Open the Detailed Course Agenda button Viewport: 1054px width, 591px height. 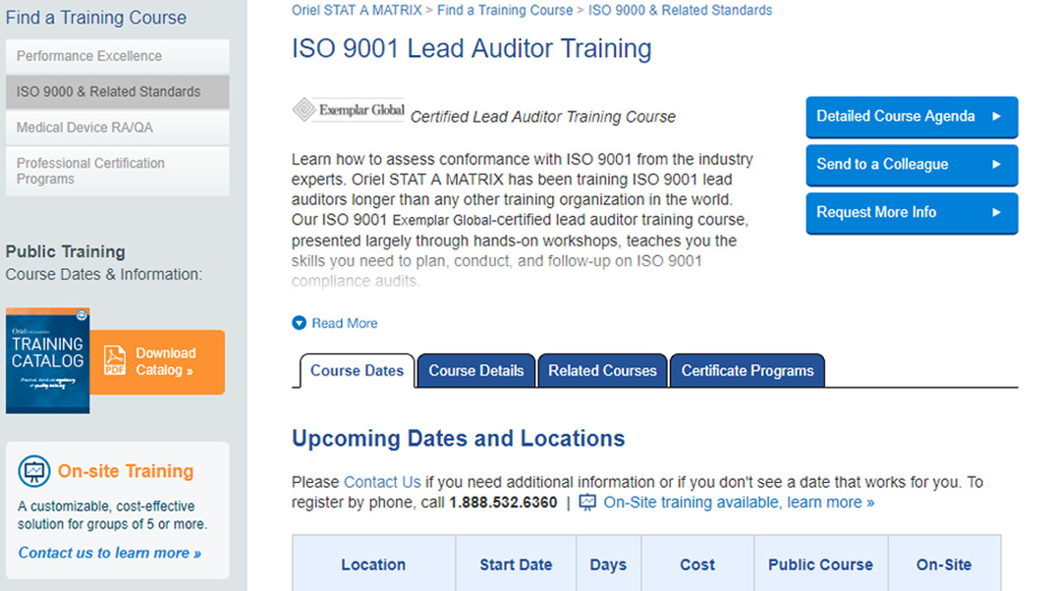[x=913, y=117]
